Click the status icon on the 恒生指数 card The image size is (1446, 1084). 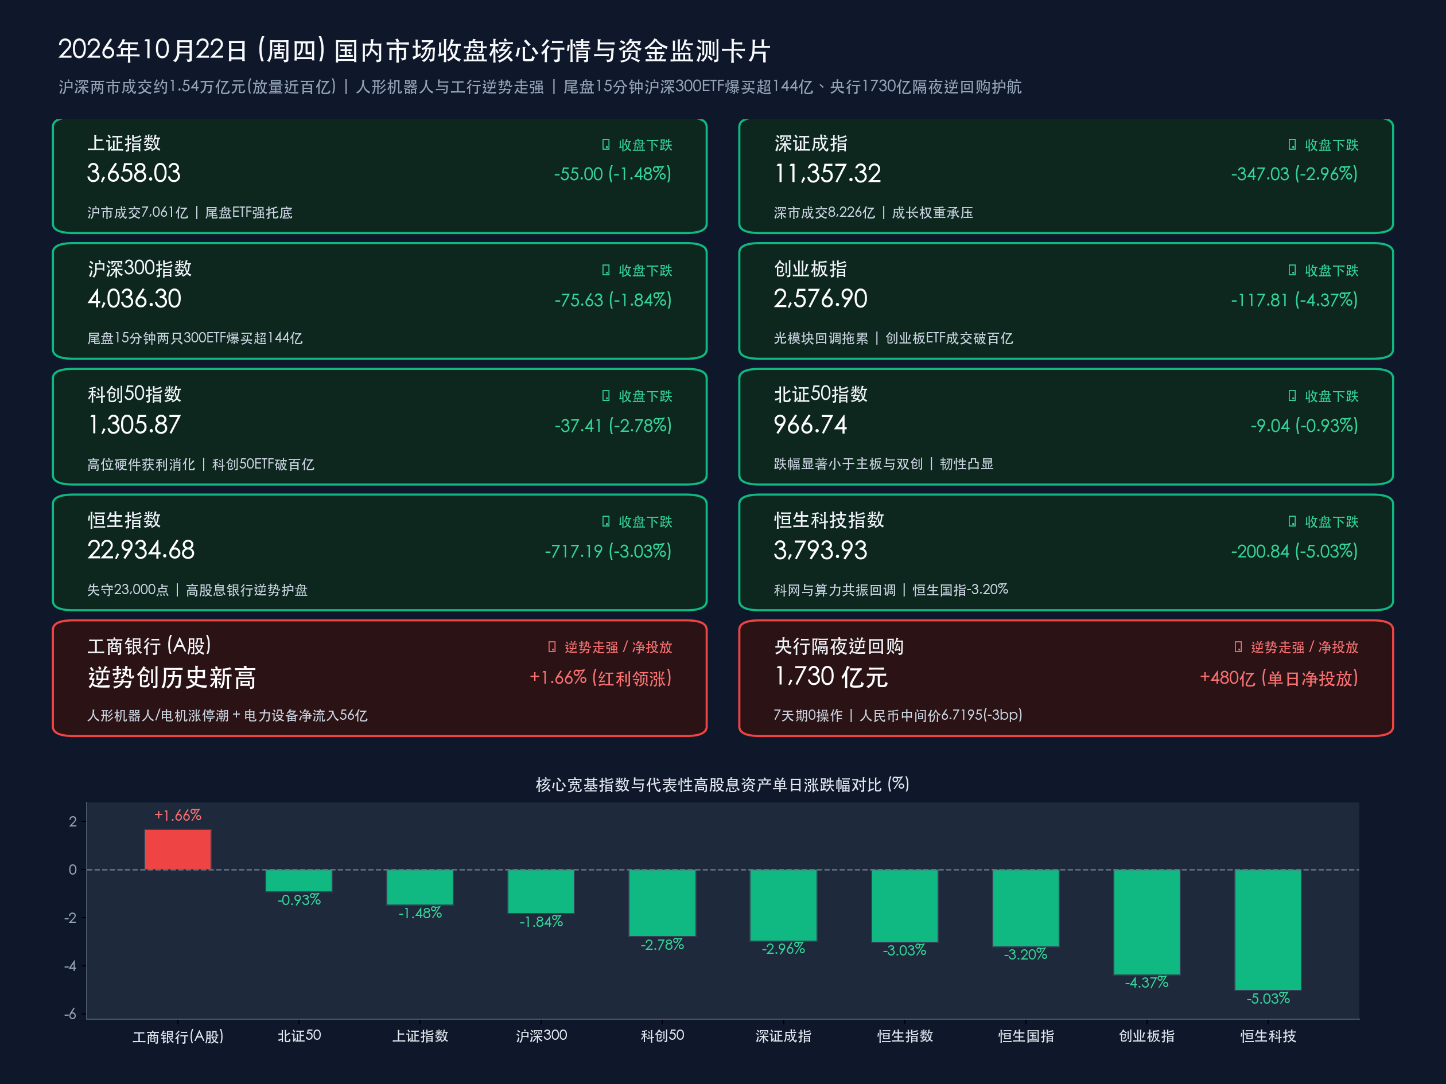coord(605,521)
